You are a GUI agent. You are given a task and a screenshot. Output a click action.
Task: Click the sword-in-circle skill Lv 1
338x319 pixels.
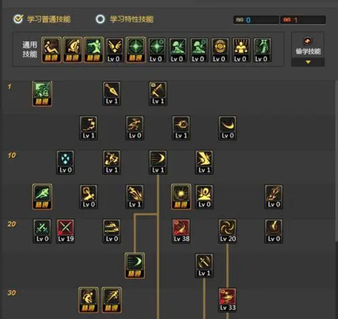pos(204,266)
